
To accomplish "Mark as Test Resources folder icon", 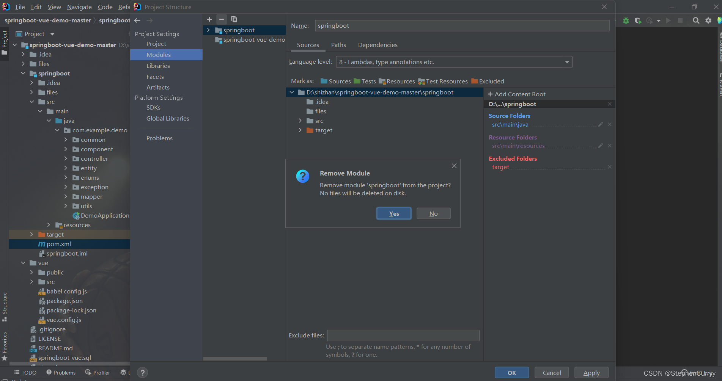I will (422, 82).
